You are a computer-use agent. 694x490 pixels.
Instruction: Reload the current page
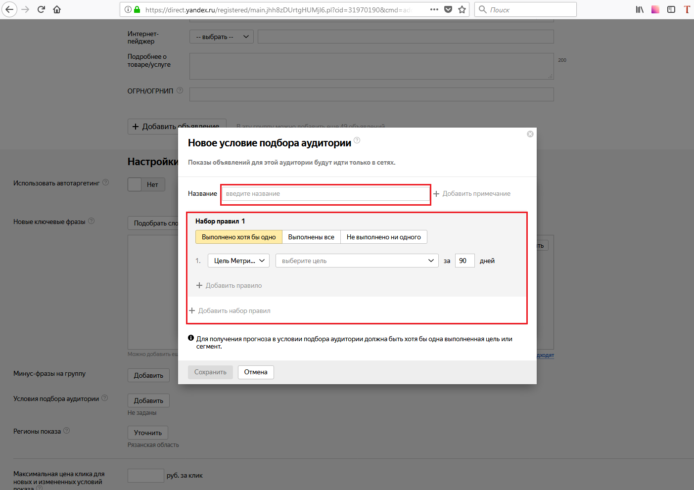click(x=42, y=9)
